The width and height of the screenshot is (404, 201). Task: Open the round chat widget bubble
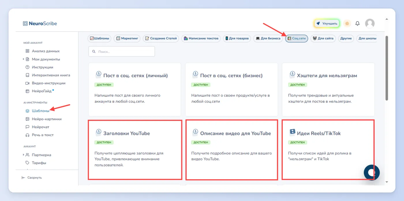point(372,172)
